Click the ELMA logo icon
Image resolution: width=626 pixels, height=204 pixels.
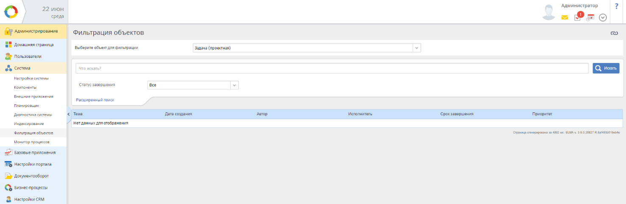(x=11, y=12)
